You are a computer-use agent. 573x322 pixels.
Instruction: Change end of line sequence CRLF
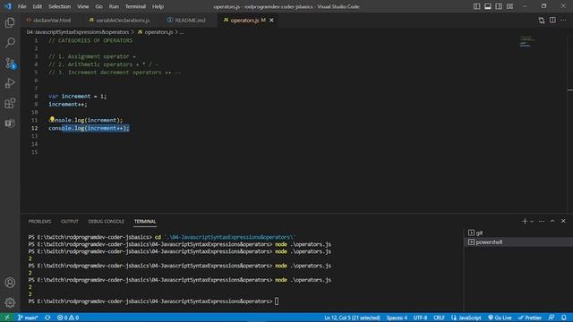pyautogui.click(x=439, y=318)
